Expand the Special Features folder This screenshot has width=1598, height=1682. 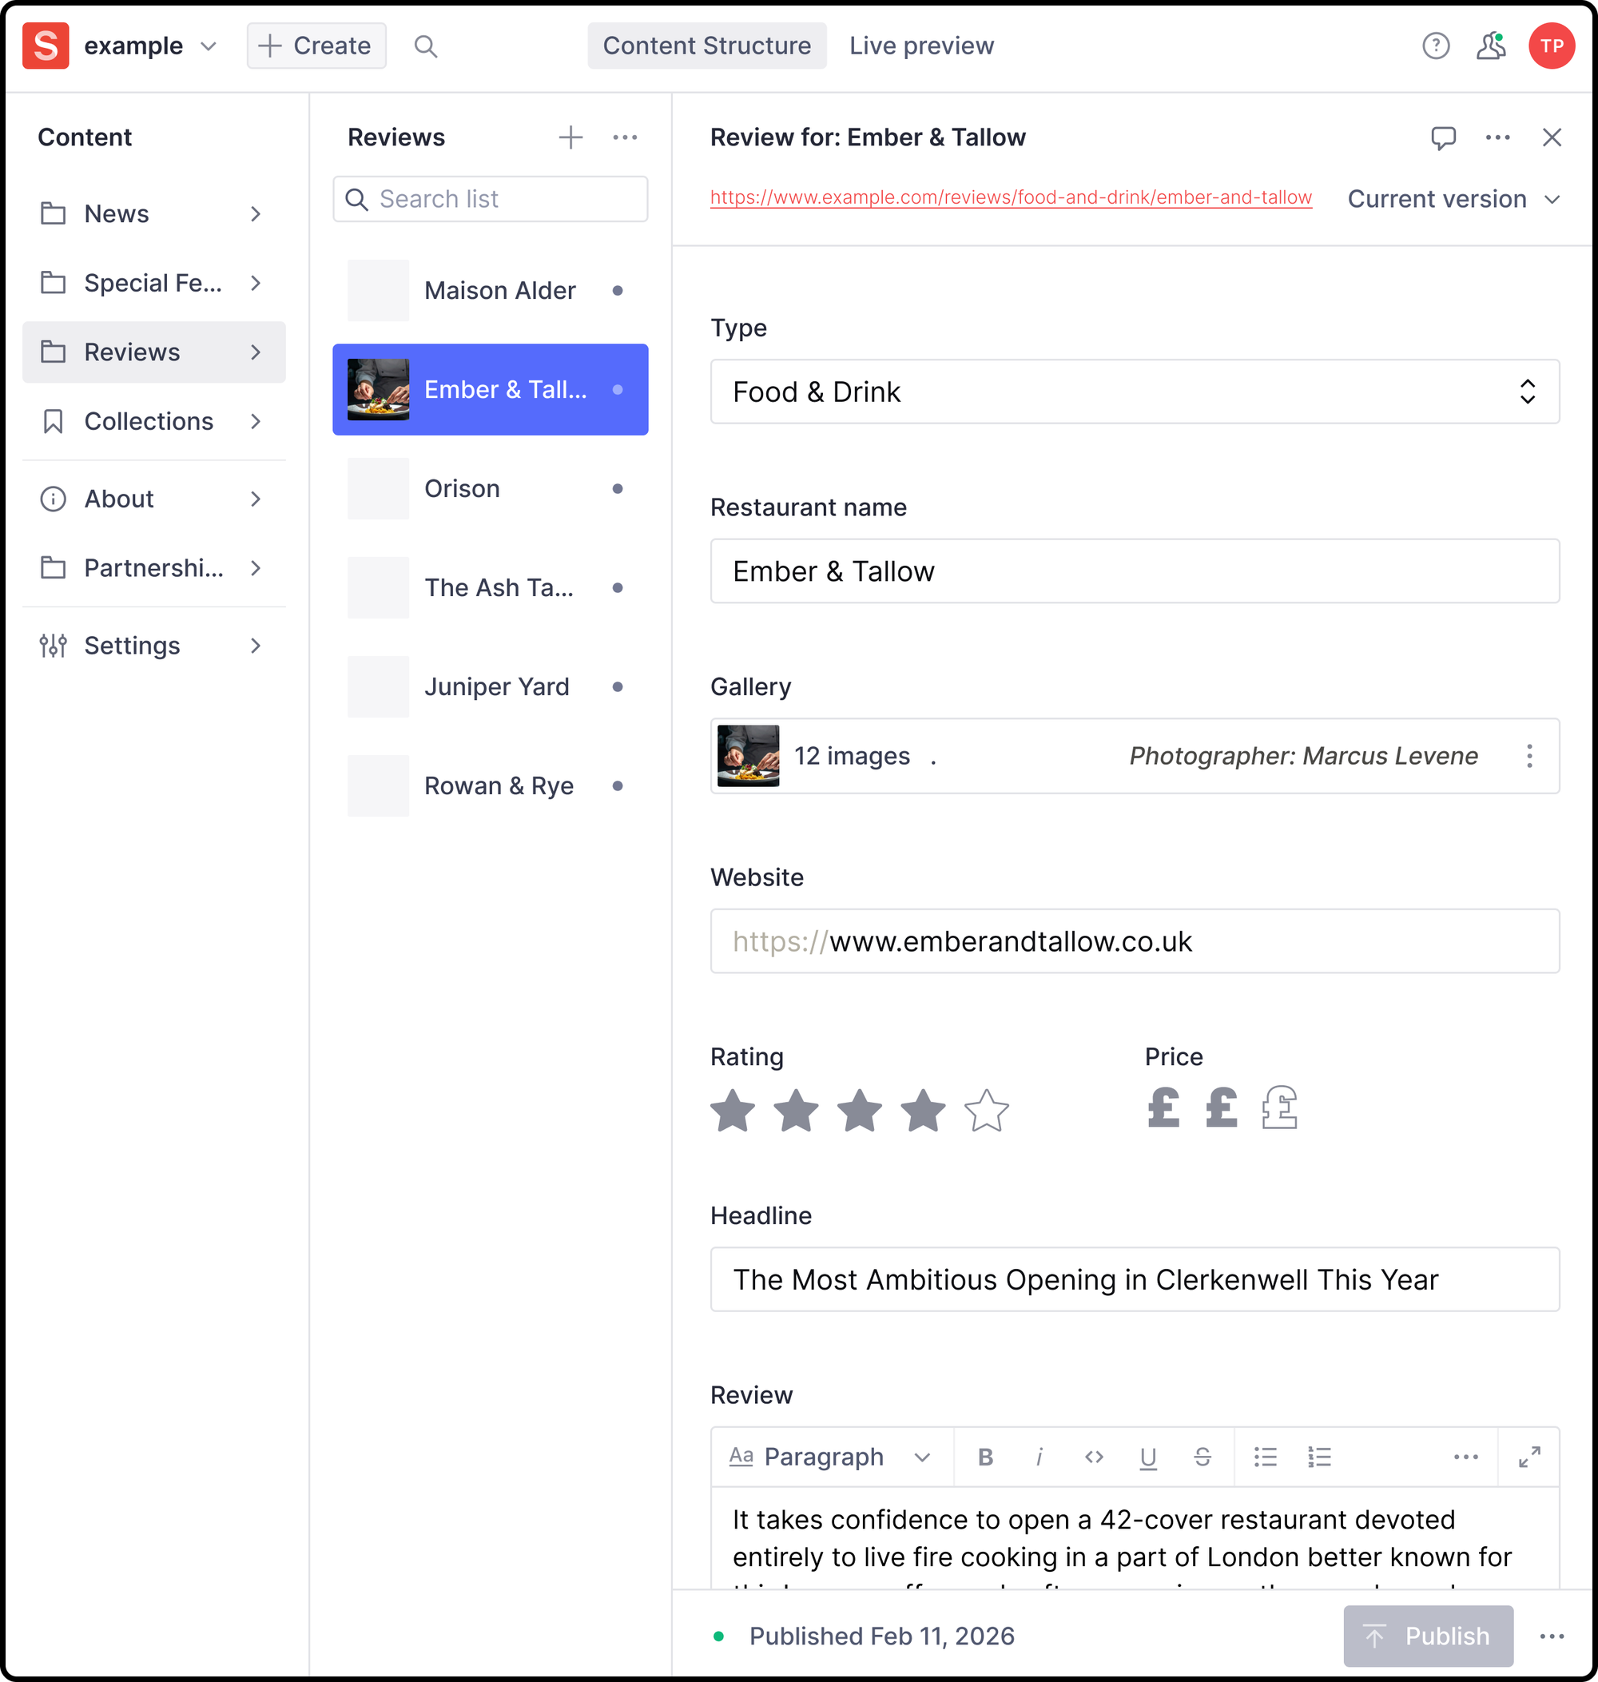tap(153, 283)
